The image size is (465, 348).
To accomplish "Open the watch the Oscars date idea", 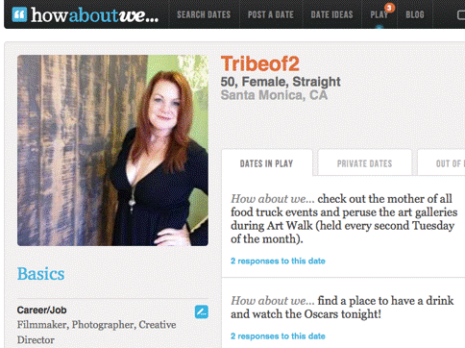I will (x=342, y=308).
